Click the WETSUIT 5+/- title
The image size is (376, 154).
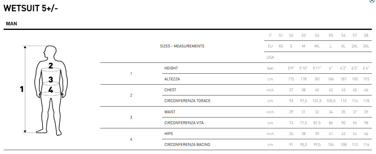tap(31, 8)
